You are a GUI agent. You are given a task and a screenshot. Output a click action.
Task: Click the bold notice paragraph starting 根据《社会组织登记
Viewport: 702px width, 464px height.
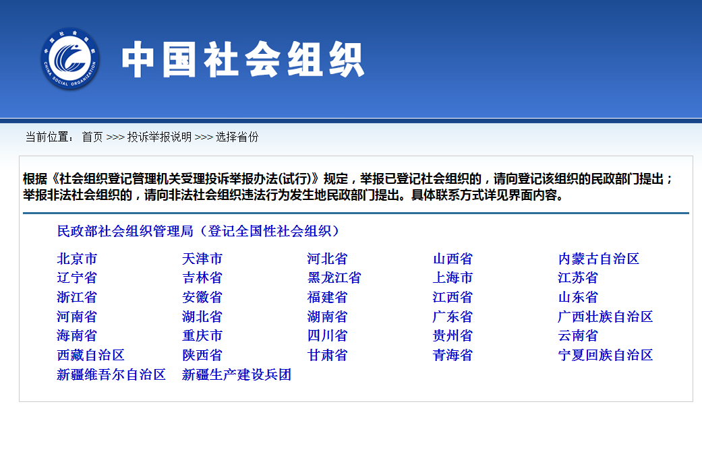click(x=348, y=187)
